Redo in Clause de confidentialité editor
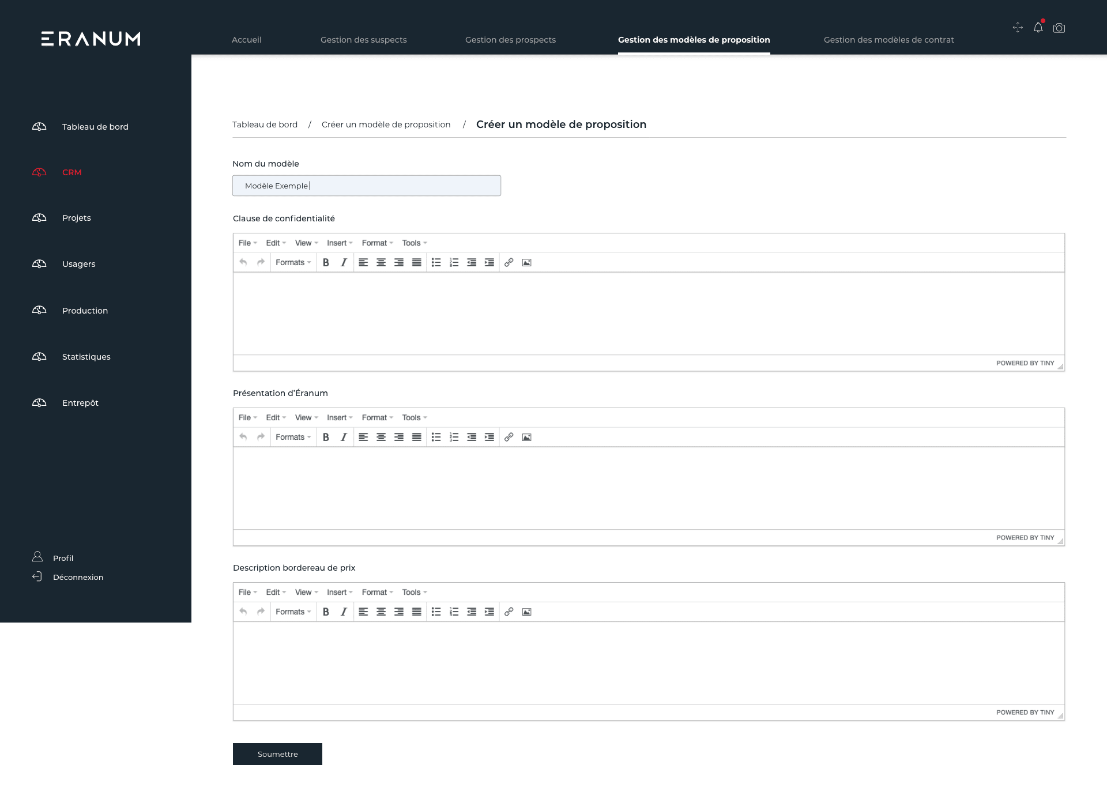 click(261, 262)
